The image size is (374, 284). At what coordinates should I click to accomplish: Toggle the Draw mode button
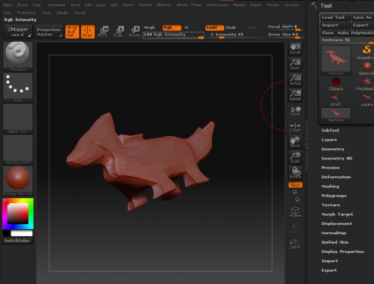(x=87, y=31)
